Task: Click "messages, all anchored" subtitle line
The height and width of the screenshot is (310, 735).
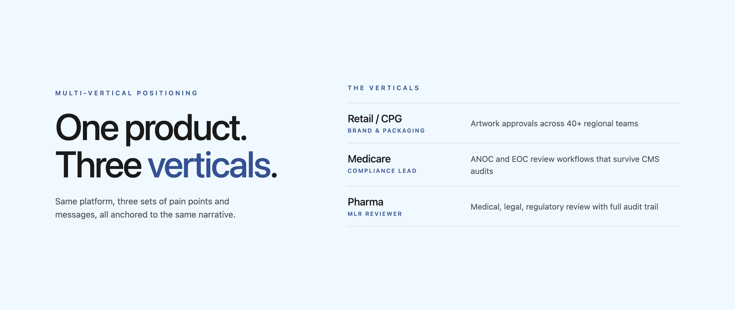Action: (x=145, y=215)
